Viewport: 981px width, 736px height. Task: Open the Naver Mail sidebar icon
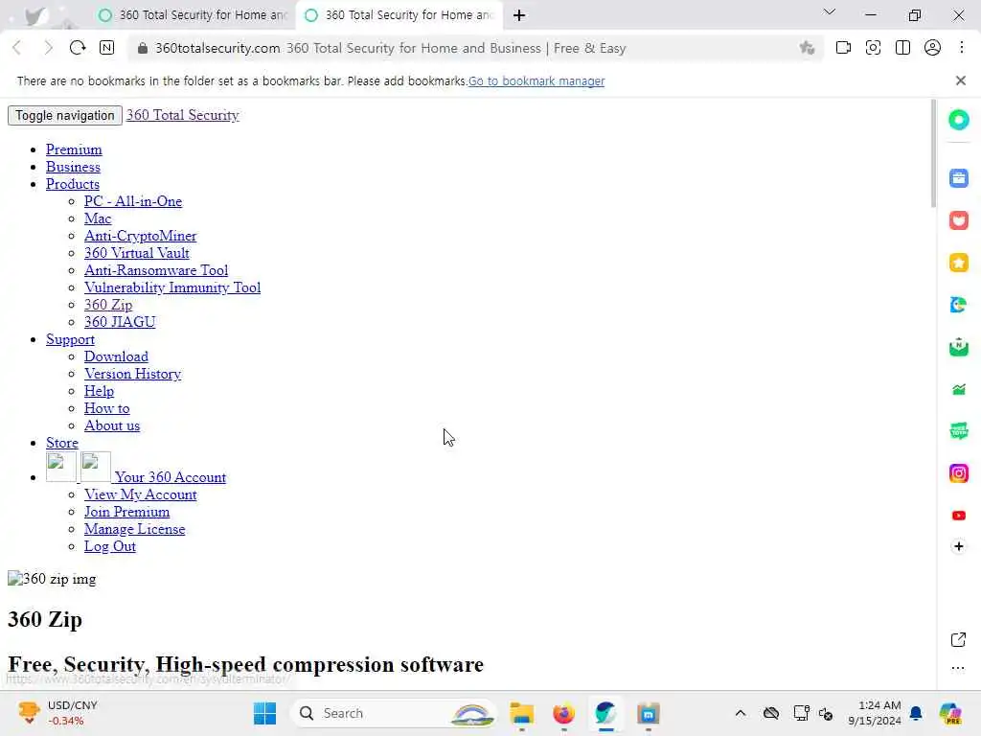point(958,347)
